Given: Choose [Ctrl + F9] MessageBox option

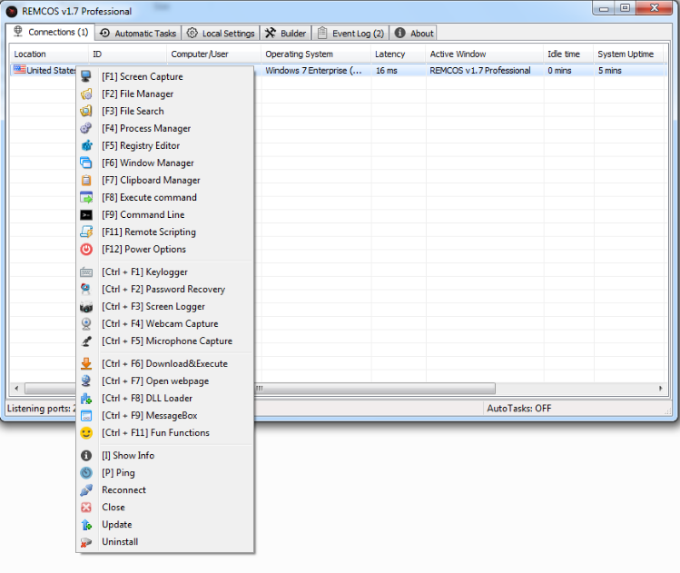Looking at the screenshot, I should click(165, 416).
